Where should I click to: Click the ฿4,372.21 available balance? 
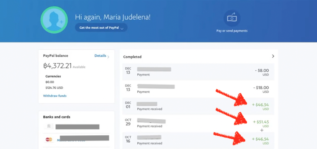coord(58,66)
